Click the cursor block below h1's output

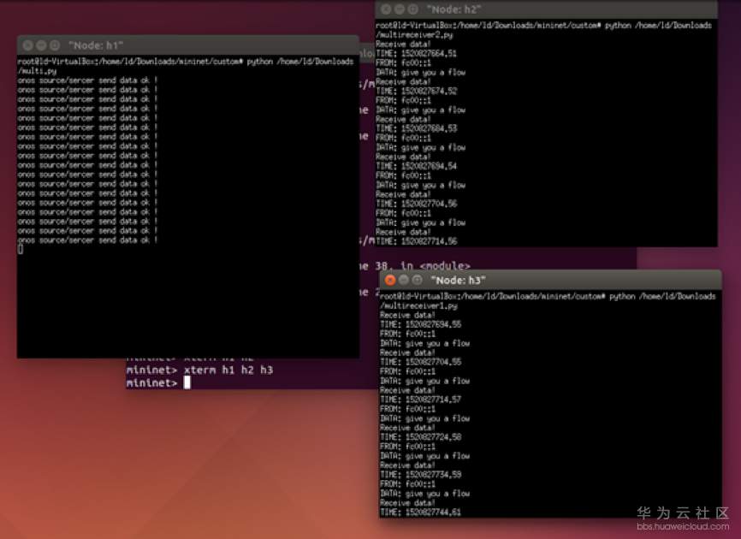21,249
